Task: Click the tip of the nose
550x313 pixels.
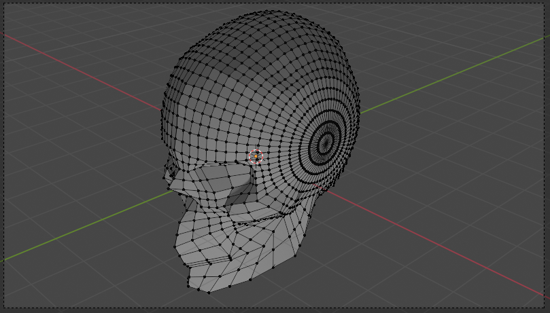Action: 165,178
